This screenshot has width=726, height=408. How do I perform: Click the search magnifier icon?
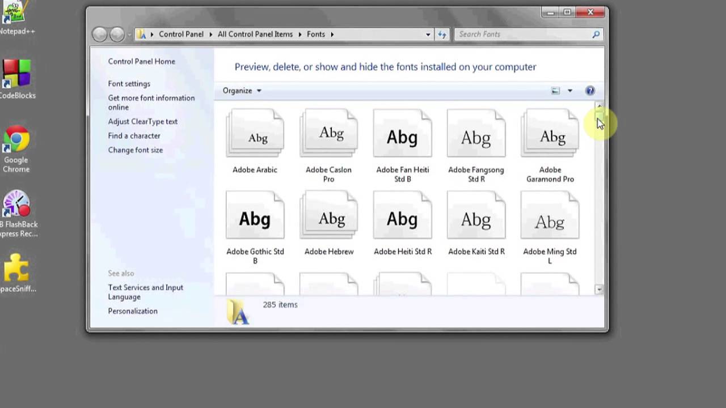point(596,35)
